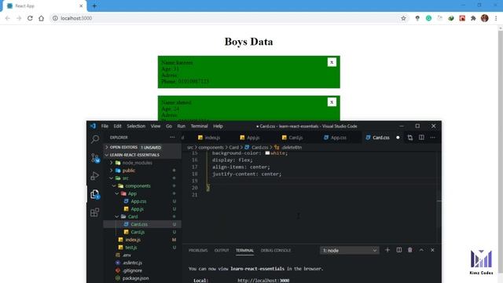Open the Run menu
This screenshot has height=283, width=503.
point(182,126)
